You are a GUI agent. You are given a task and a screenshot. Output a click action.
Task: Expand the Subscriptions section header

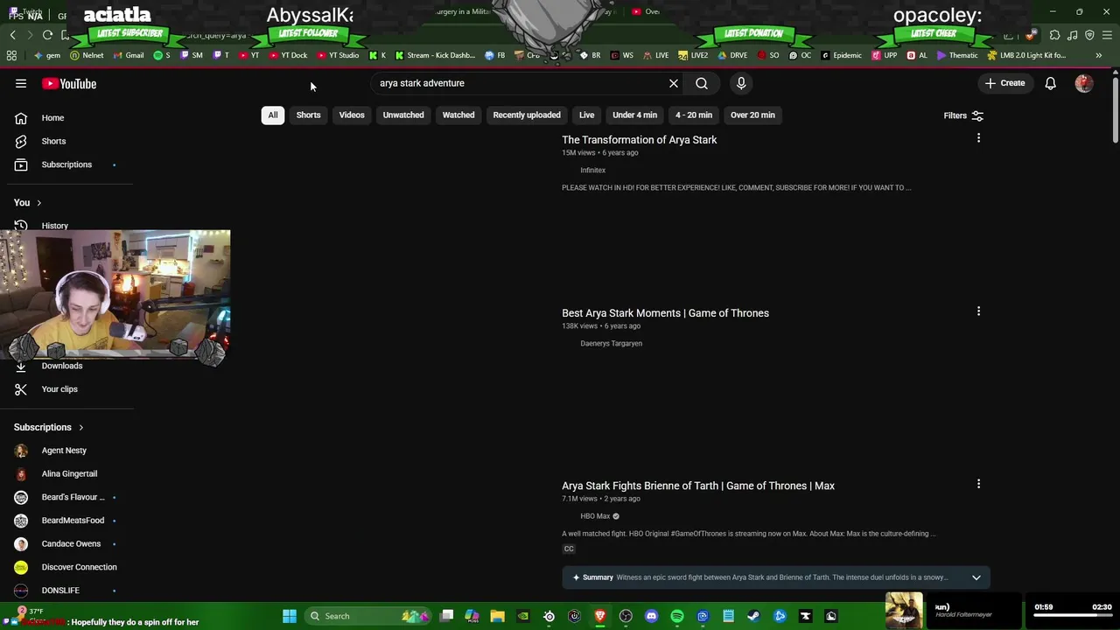point(49,427)
